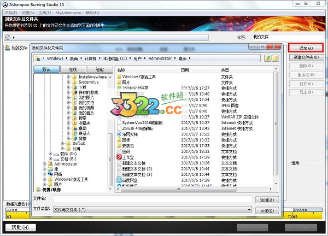
Task: Click 本地磁盘 (C:) in breadcrumb
Action: click(x=115, y=58)
